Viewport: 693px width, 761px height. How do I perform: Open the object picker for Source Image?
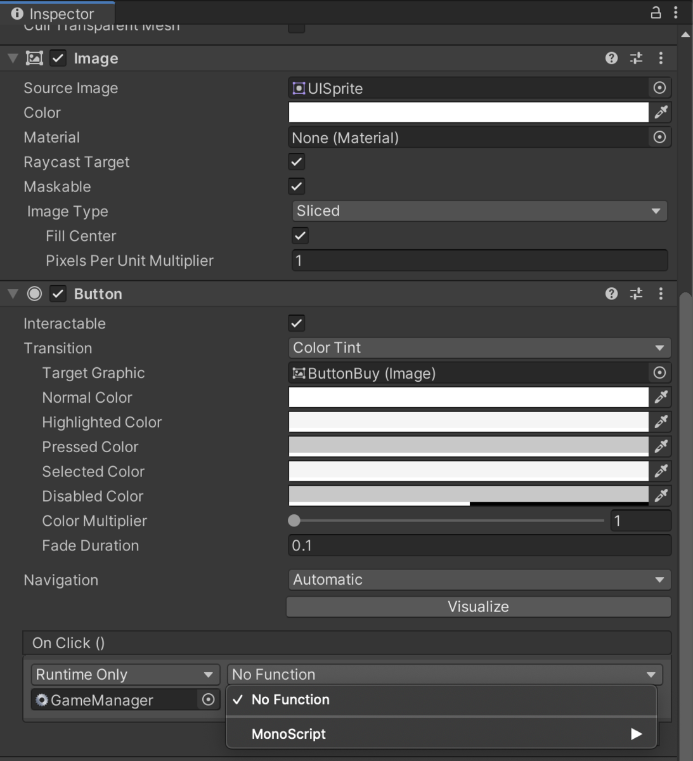(x=659, y=88)
